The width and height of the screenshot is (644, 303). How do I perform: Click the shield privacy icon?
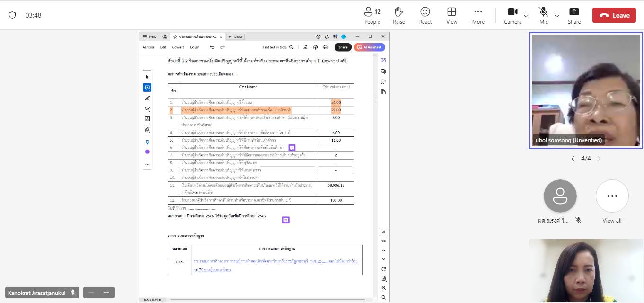click(x=12, y=15)
